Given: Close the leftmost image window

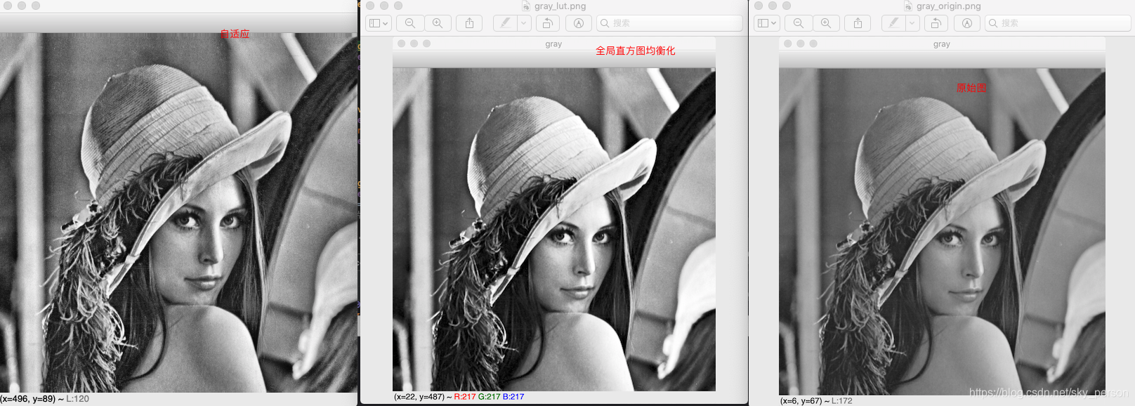Looking at the screenshot, I should coord(8,6).
